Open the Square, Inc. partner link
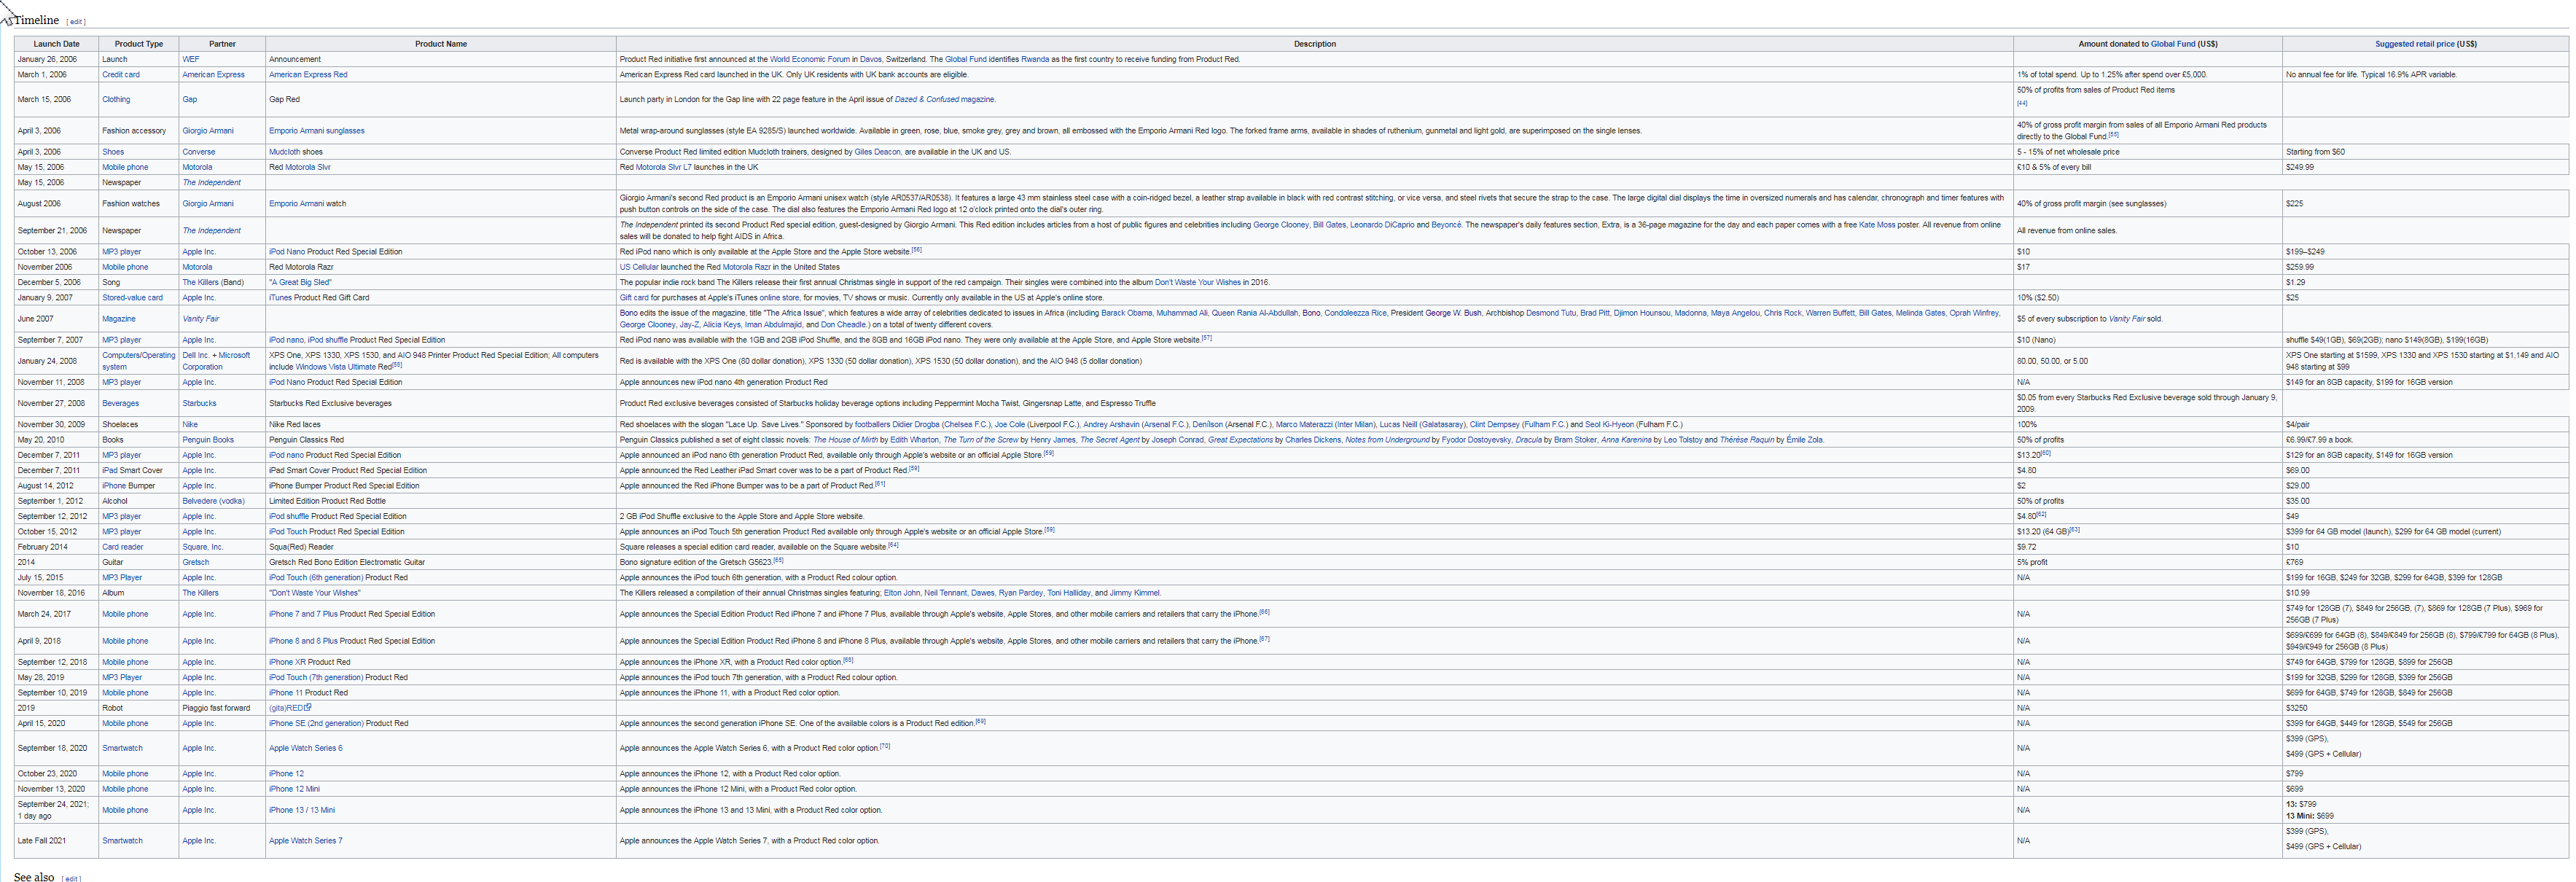 (x=202, y=547)
